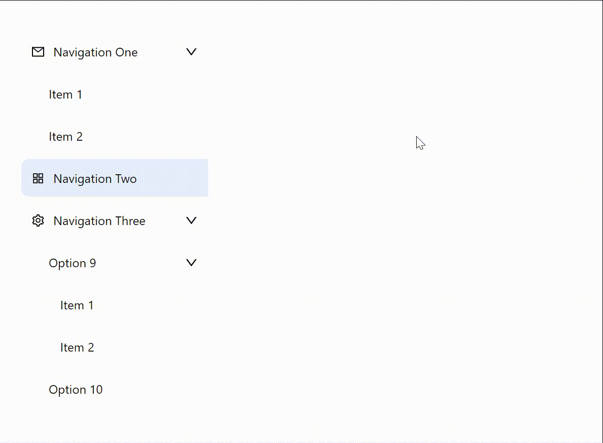Screen dimensions: 603x443
Task: Open the highlighted Navigation Two entry
Action: click(95, 179)
